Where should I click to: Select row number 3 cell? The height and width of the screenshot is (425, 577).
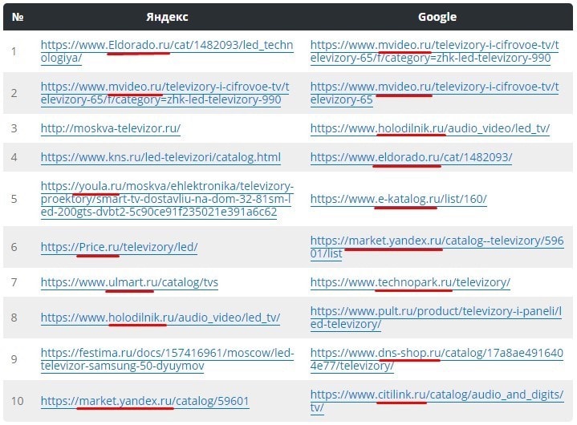click(14, 128)
